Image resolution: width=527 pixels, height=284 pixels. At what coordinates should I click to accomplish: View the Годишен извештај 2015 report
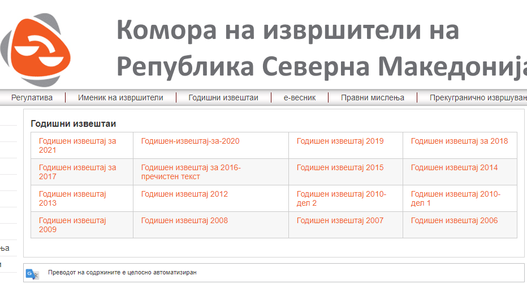pyautogui.click(x=340, y=167)
